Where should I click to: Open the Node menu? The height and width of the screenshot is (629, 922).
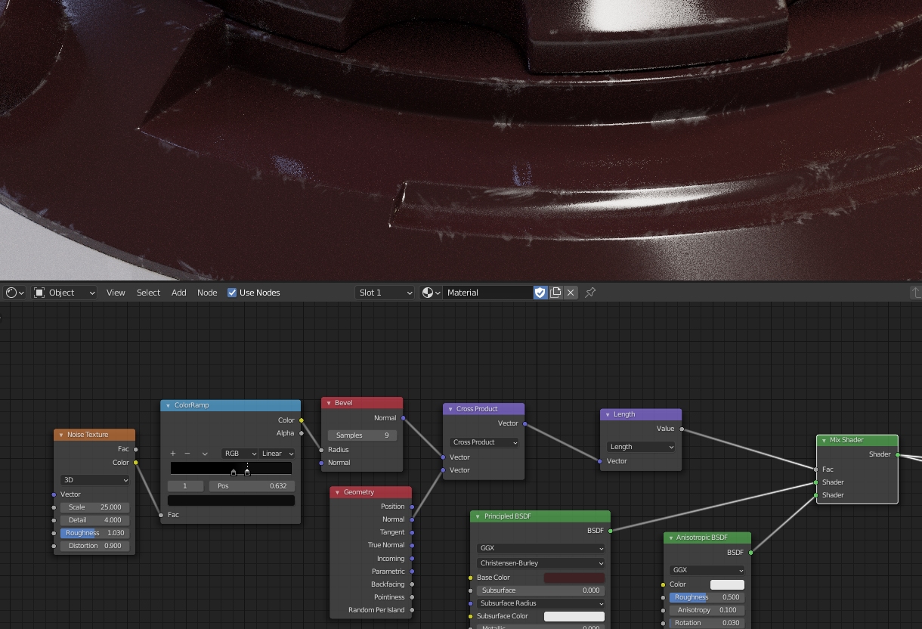(x=207, y=293)
